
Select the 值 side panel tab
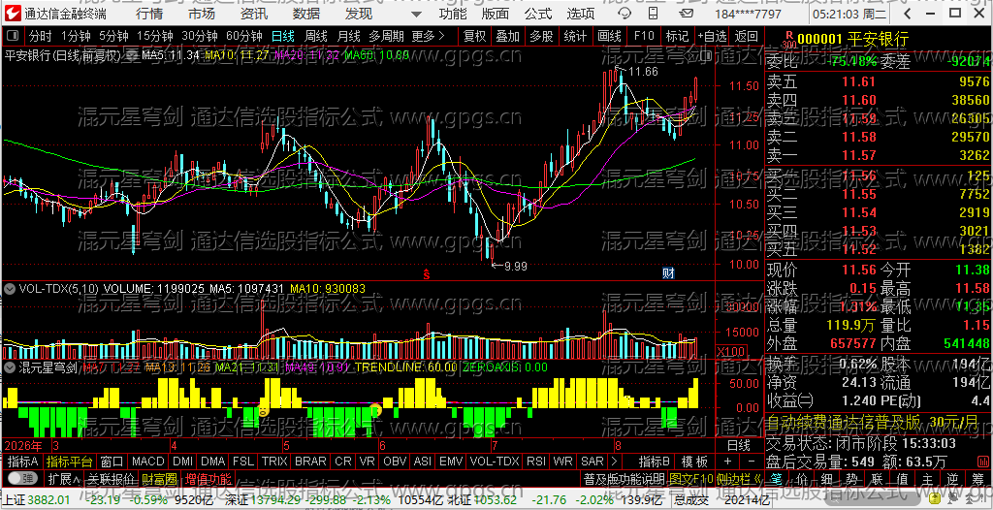(x=902, y=478)
